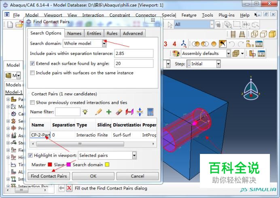Click the blue triad custom view icon
Screen dimensions: 280x198
[x=184, y=44]
